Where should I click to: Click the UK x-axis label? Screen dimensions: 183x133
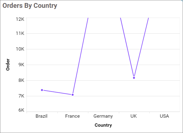tap(134, 116)
